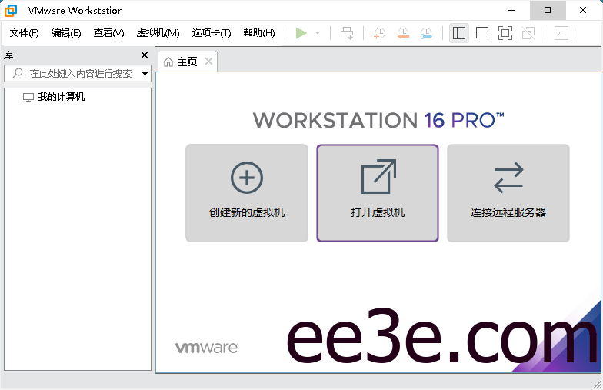Click 打开虚拟机 tile
Image resolution: width=603 pixels, height=390 pixels.
tap(377, 193)
